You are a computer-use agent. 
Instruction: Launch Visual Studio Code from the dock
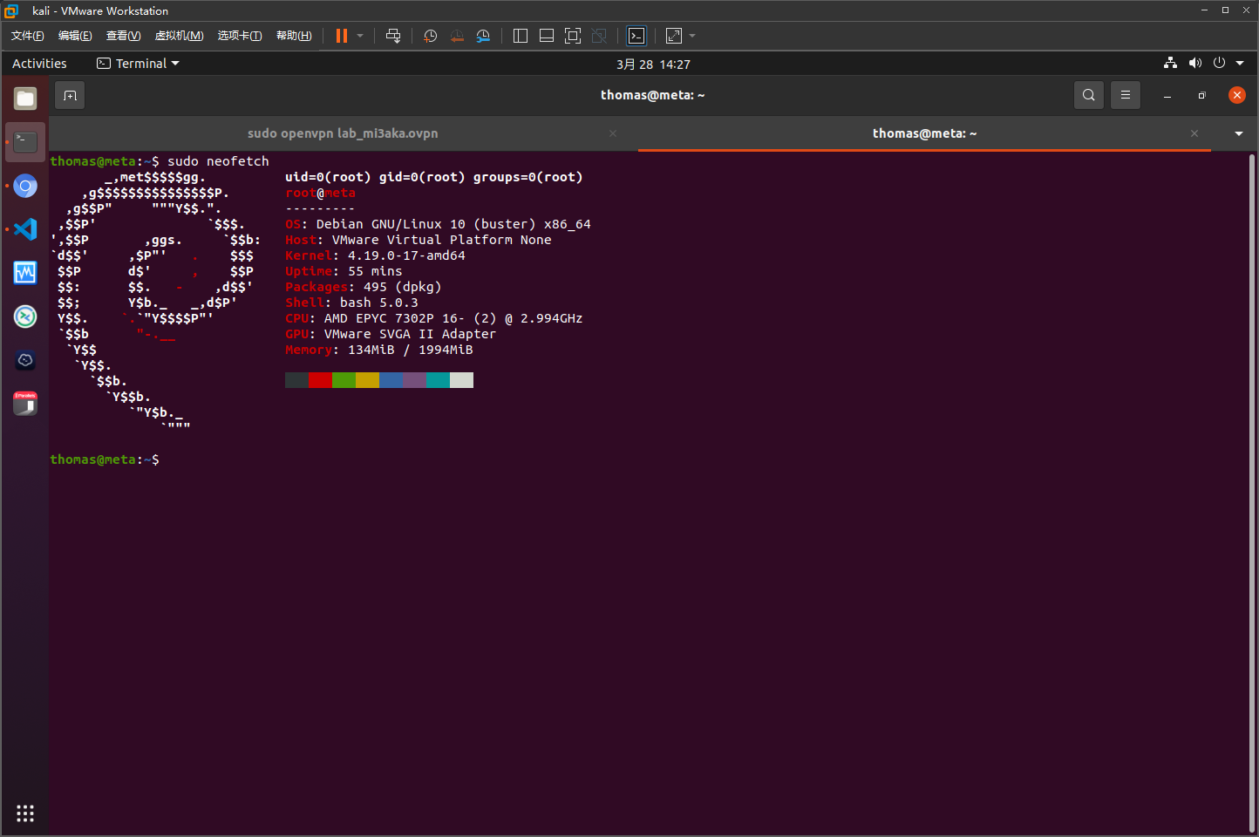pos(25,229)
